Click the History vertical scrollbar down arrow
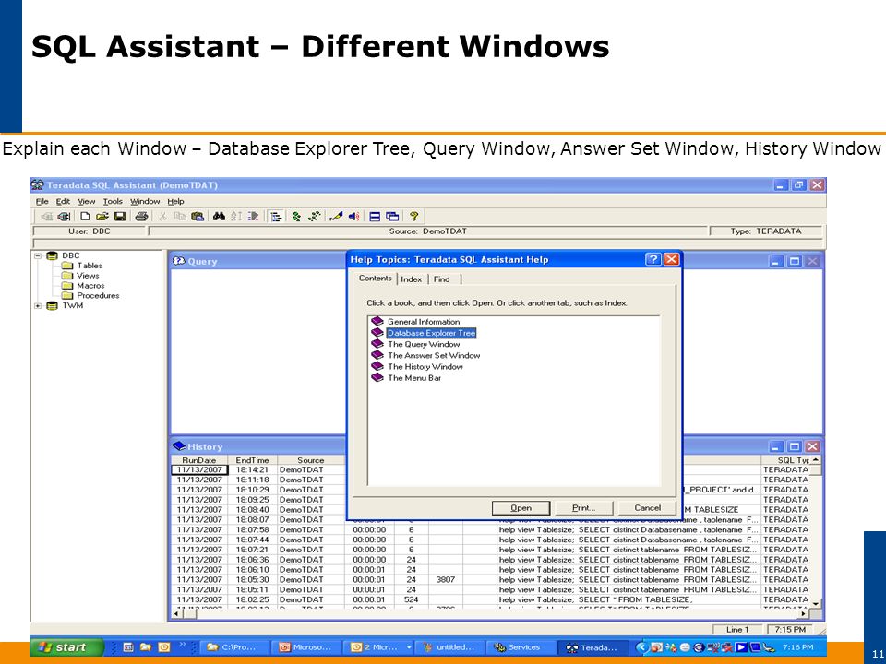886x664 pixels. click(x=815, y=603)
